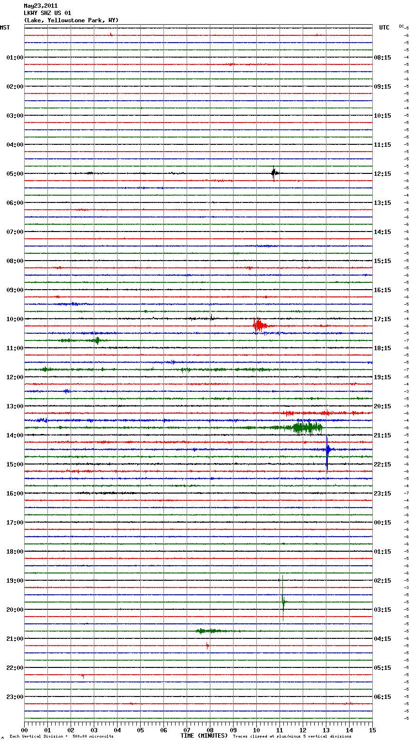Click the date label May23,2011

point(41,6)
